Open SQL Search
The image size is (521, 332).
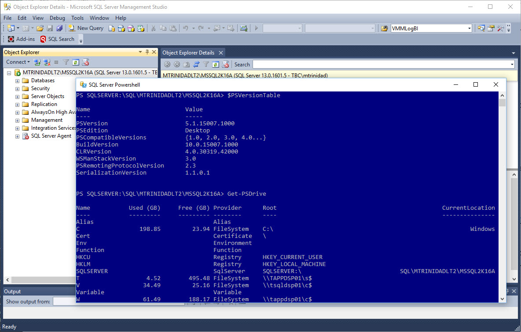click(58, 39)
